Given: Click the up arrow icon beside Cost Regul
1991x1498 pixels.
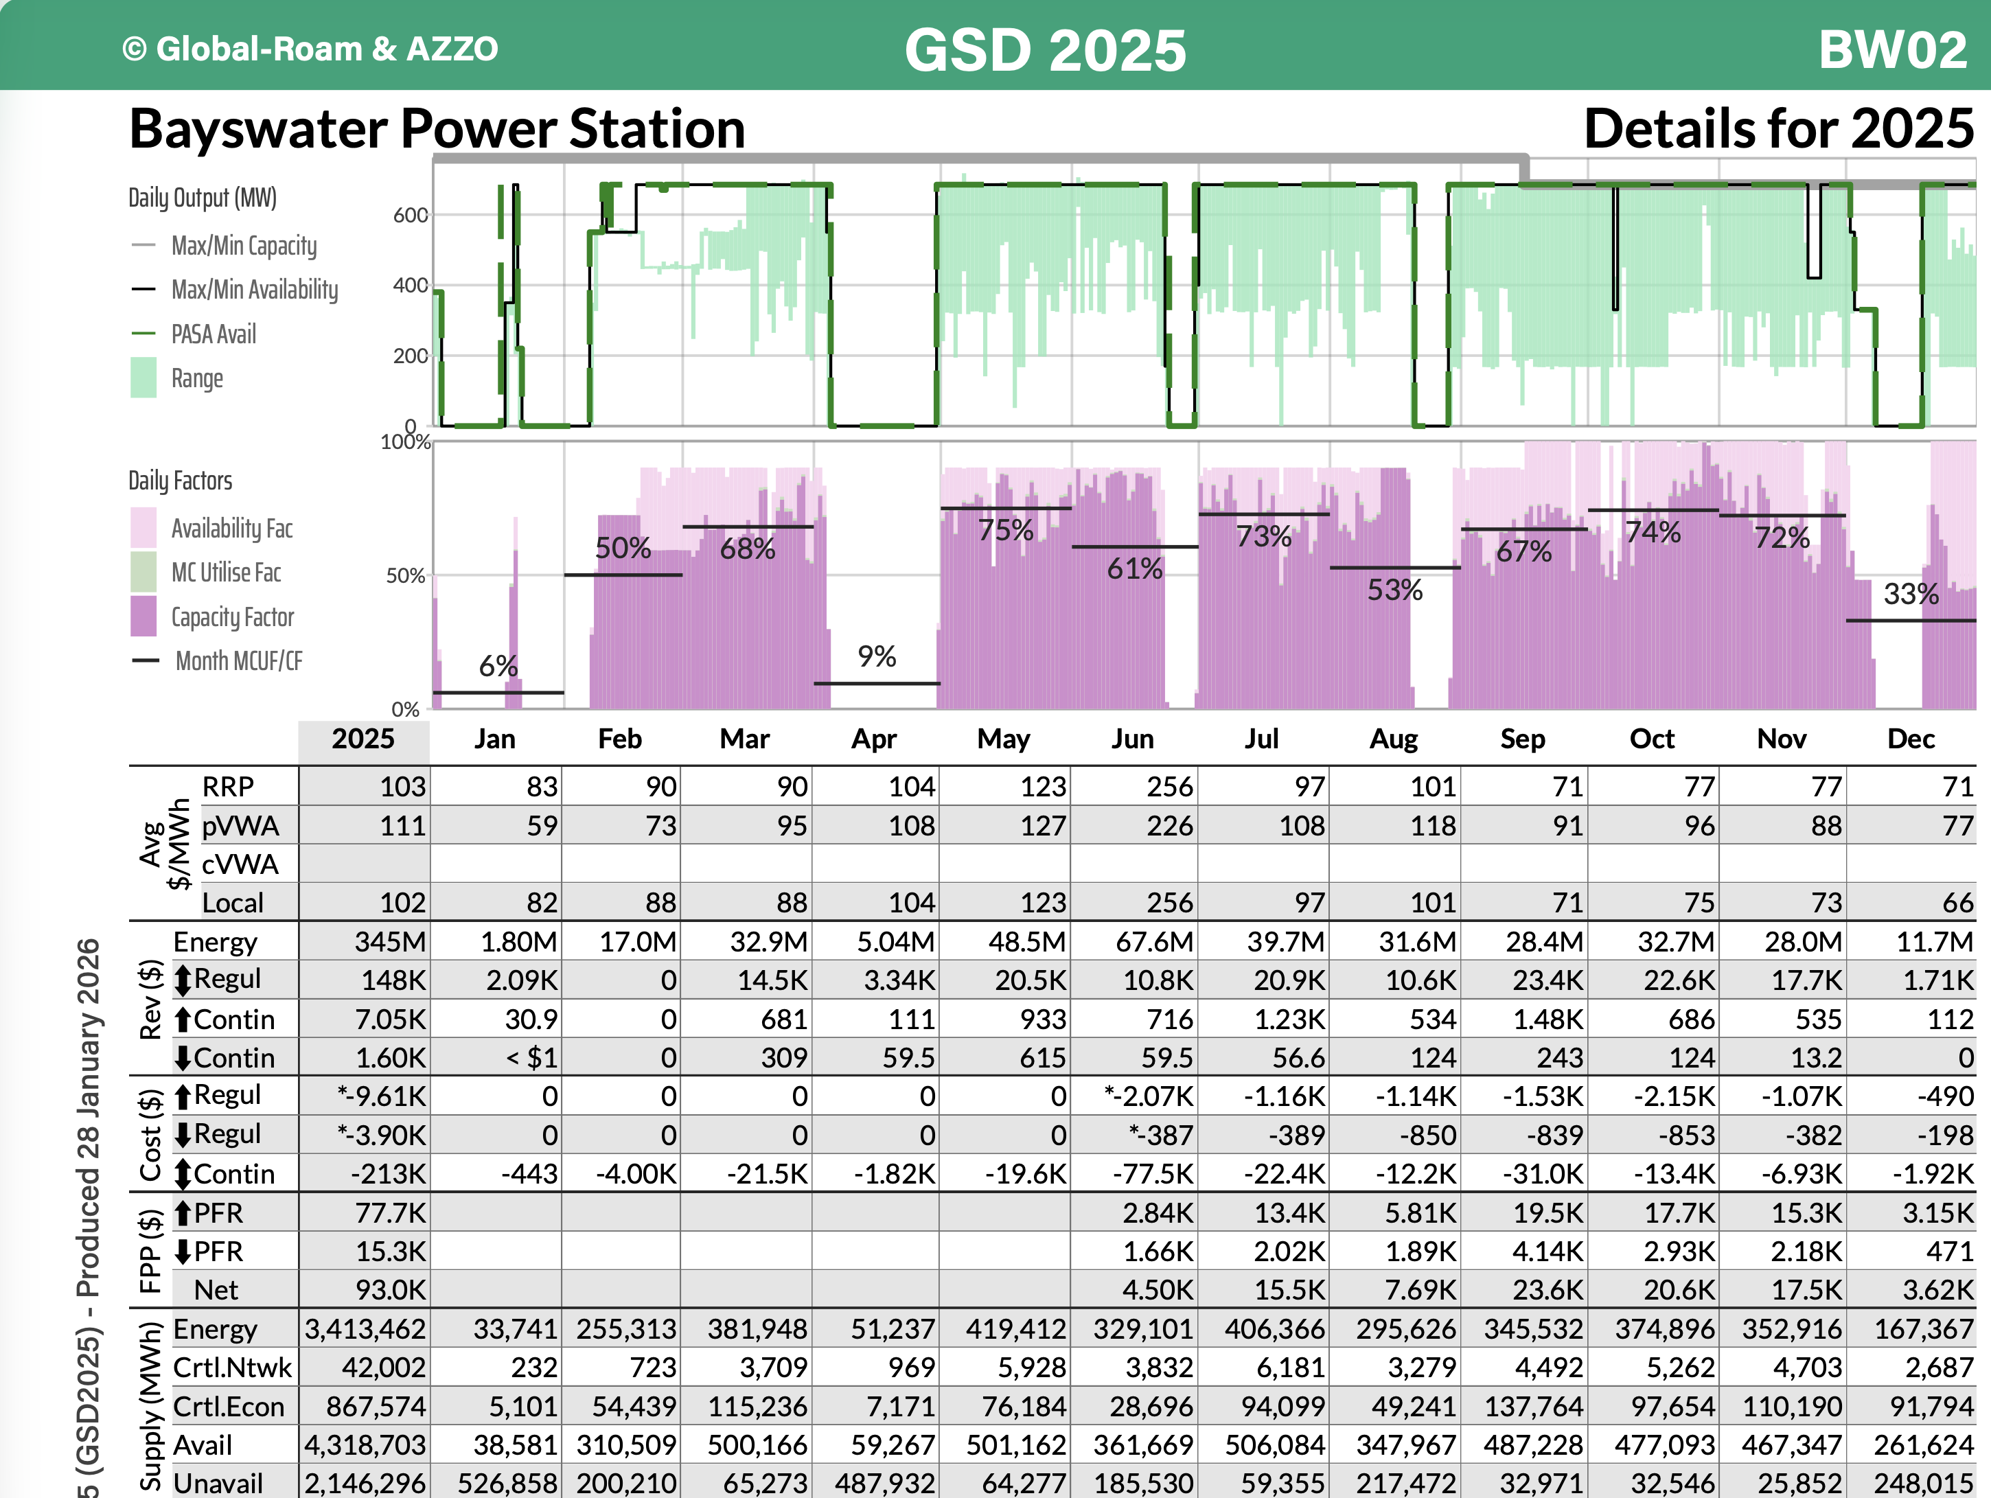Looking at the screenshot, I should point(183,1096).
